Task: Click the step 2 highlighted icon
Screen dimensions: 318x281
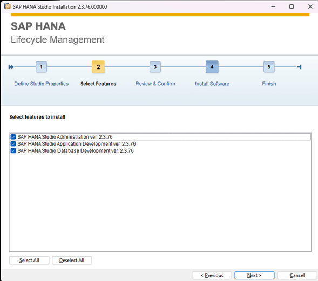Action: click(98, 67)
